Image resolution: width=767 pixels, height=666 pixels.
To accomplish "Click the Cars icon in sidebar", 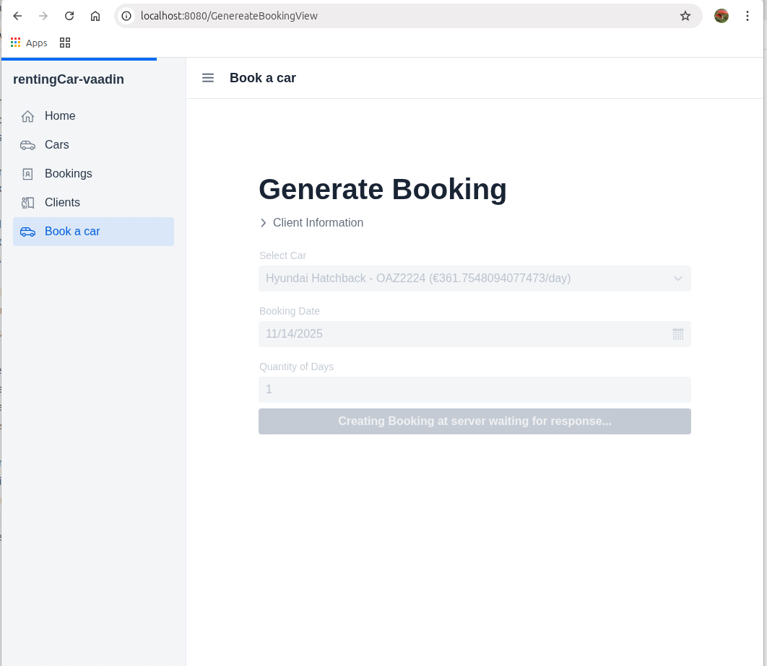I will click(27, 145).
